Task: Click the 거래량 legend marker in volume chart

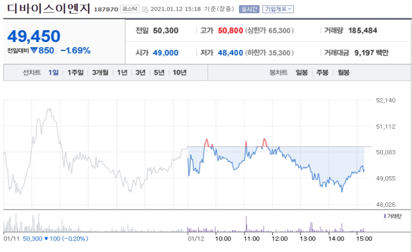Action: point(385,216)
